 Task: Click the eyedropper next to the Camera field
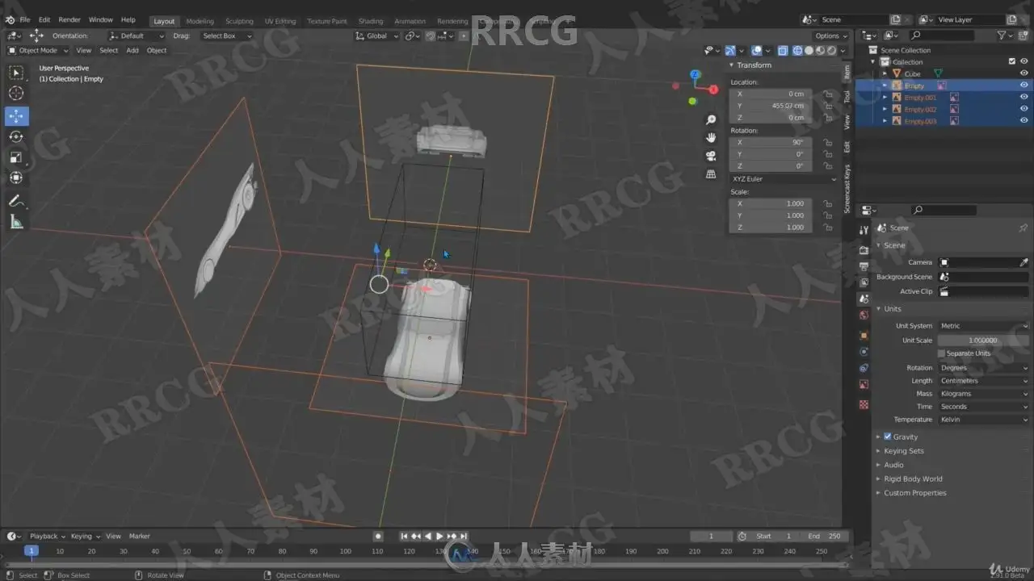pos(1023,262)
